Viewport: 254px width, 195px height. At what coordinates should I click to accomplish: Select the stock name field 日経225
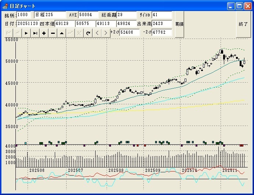[50, 15]
